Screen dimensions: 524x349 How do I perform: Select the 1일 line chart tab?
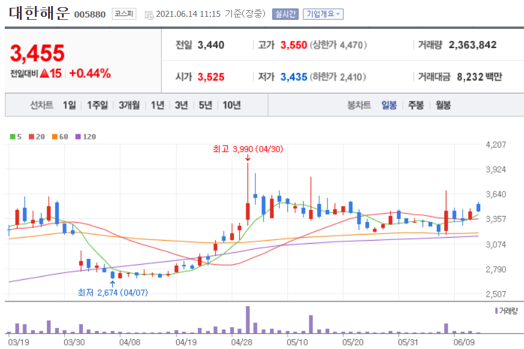point(70,105)
